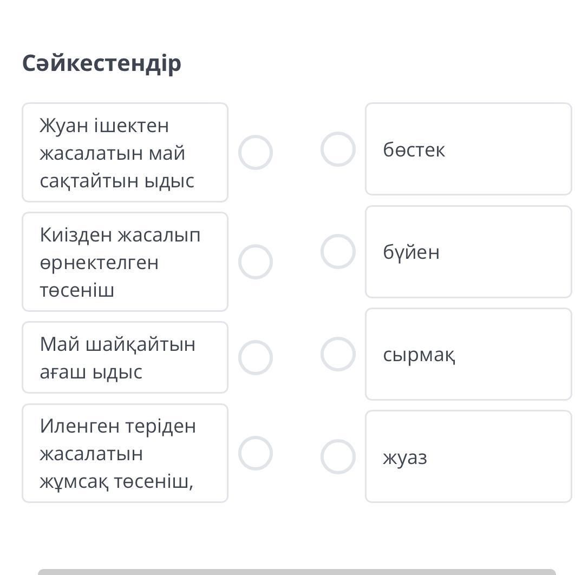Click the 'Жуан ішектен жасалатын май сақтайтын ыдыс' card
The height and width of the screenshot is (575, 575).
tap(125, 153)
